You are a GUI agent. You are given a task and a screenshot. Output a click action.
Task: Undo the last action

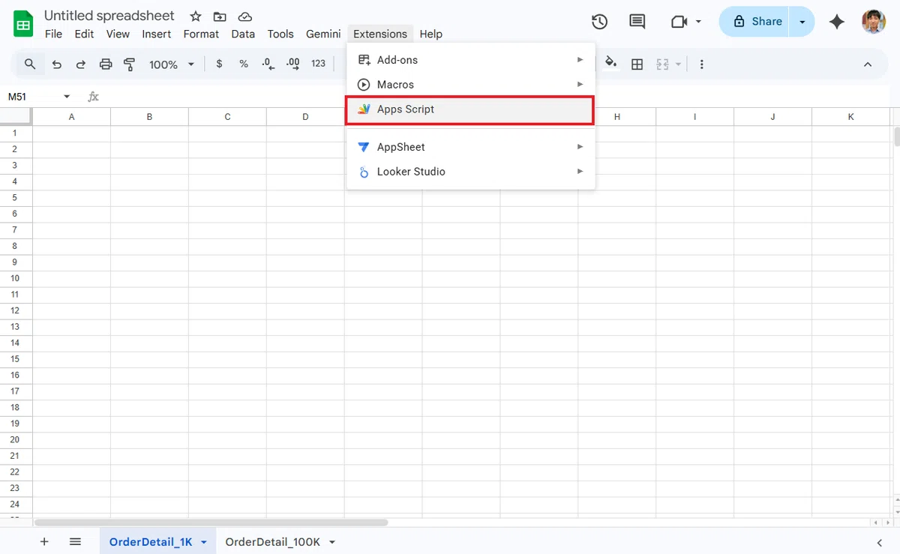pyautogui.click(x=57, y=64)
